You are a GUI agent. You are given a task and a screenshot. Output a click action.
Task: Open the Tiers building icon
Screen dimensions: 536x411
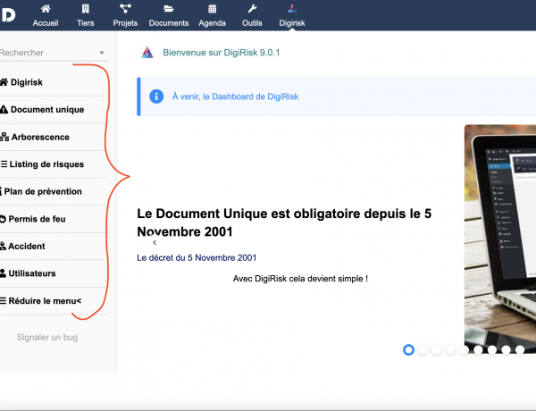(x=85, y=9)
